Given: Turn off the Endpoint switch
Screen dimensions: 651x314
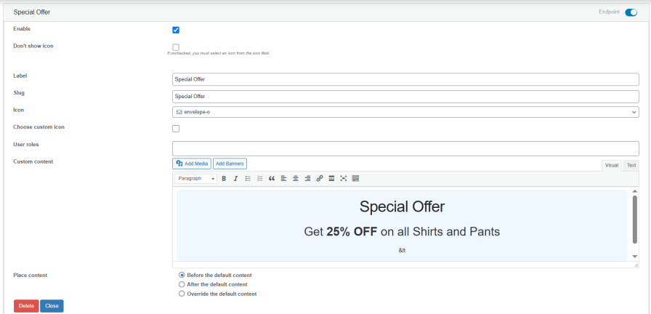Looking at the screenshot, I should (631, 12).
